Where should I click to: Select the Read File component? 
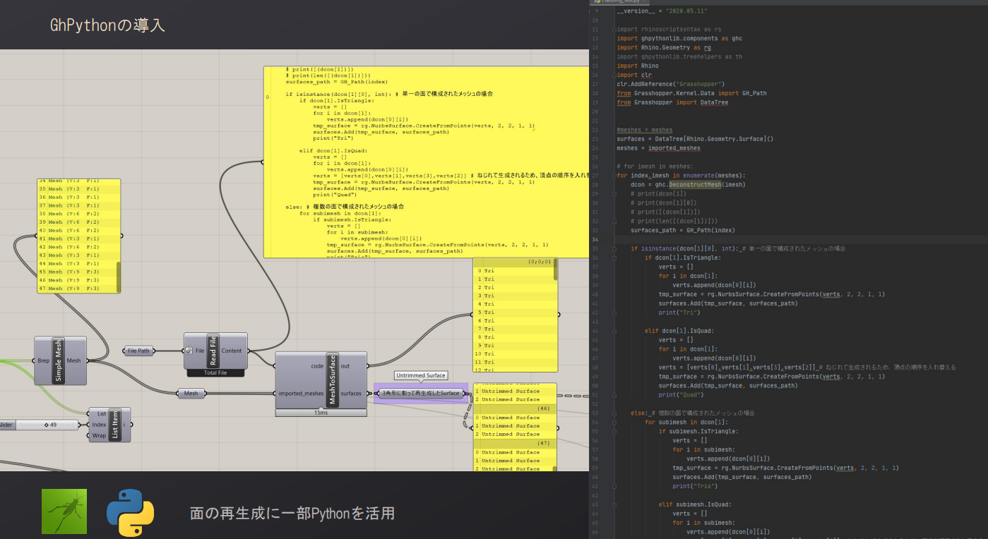click(x=215, y=351)
